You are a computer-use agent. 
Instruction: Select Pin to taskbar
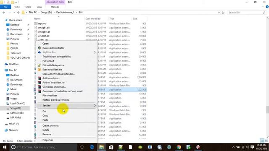coord(50,96)
